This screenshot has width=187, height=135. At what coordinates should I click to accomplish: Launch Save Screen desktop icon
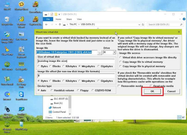click(21, 36)
